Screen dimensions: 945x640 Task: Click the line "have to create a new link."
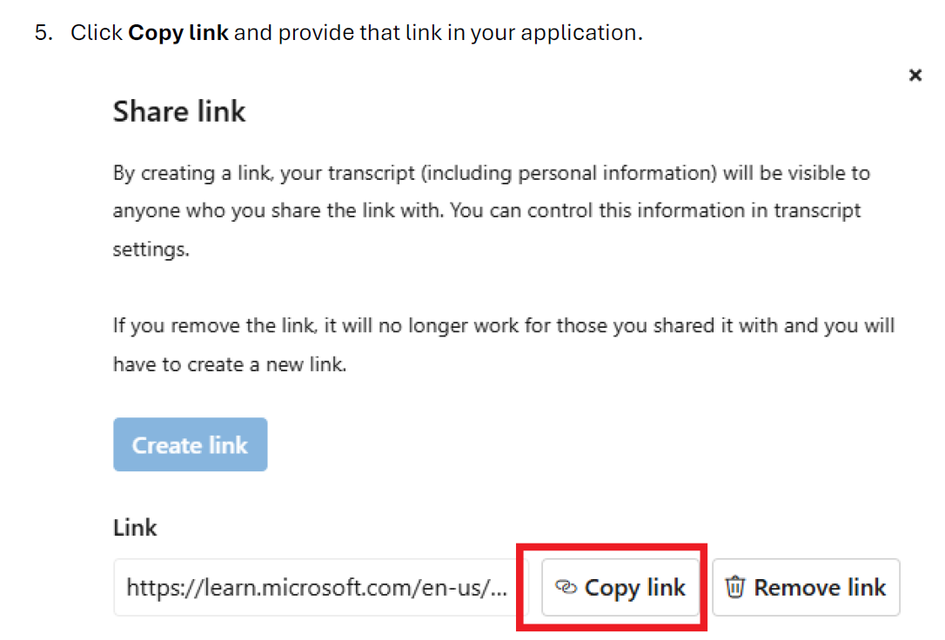click(230, 364)
